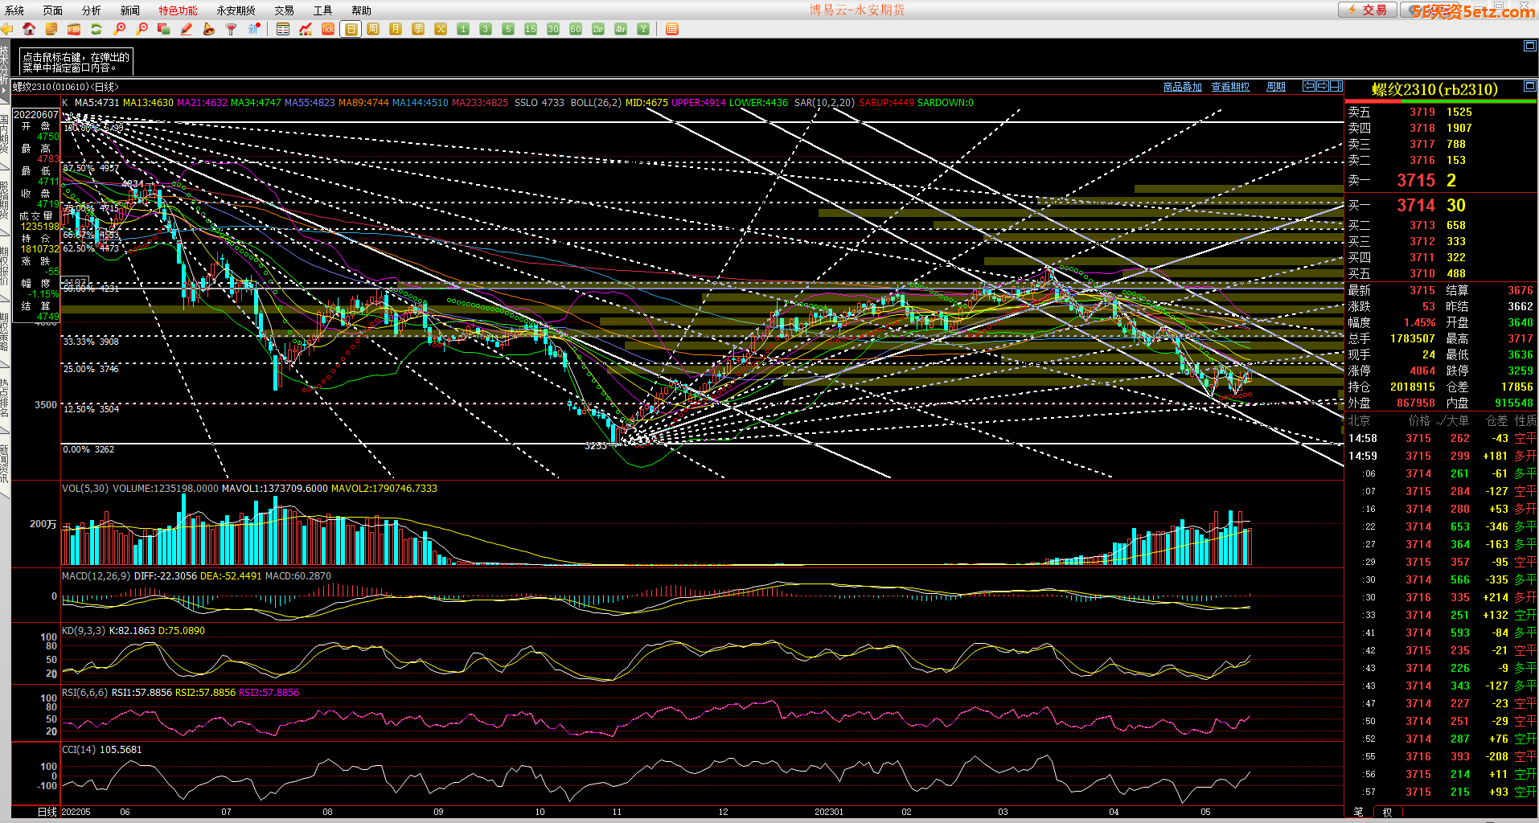1539x823 pixels.
Task: Select 2hr period icon
Action: pyautogui.click(x=598, y=29)
